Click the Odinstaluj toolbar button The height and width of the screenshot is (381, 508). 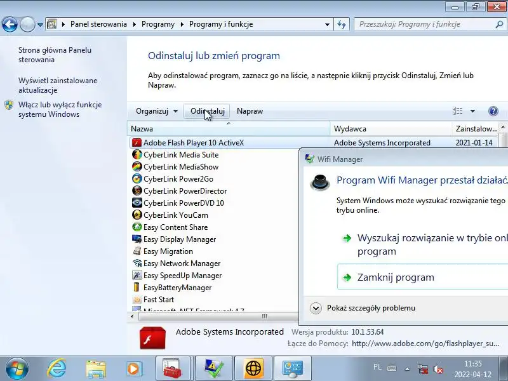click(x=207, y=111)
